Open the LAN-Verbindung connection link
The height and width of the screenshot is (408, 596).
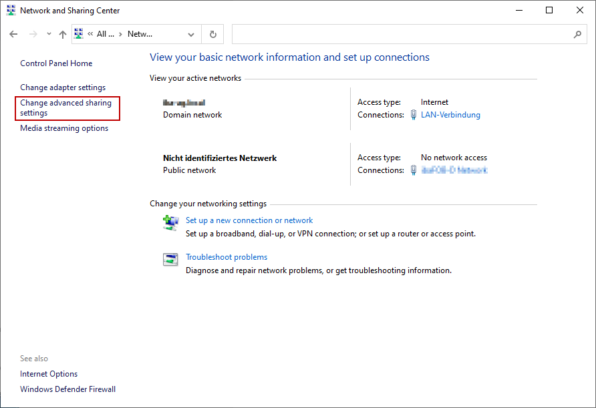(450, 115)
